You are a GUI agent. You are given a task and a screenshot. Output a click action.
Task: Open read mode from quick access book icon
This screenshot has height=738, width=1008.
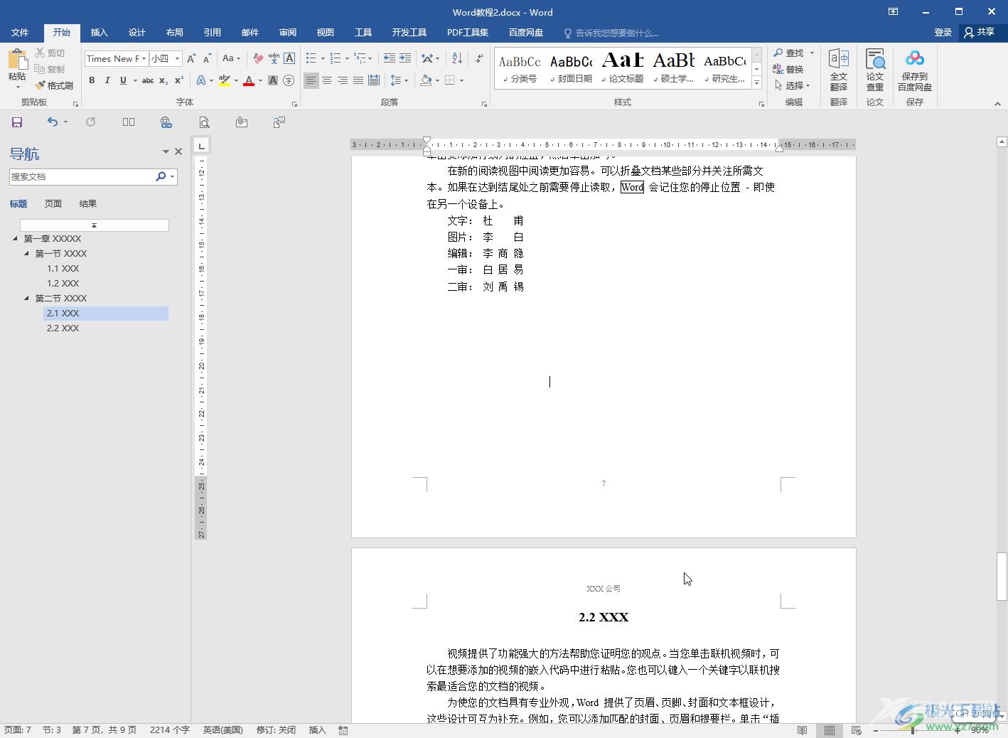point(129,122)
